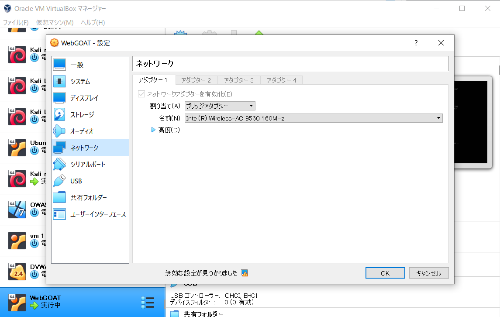Toggle ネットワークアダプターを有効化 checkbox
Screen dimensions: 500x317
pos(141,94)
